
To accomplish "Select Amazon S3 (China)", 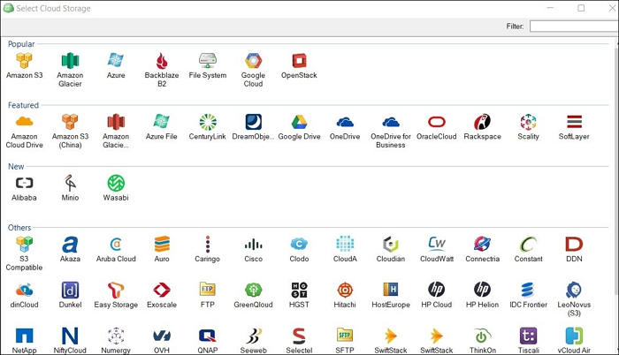I will [x=70, y=131].
